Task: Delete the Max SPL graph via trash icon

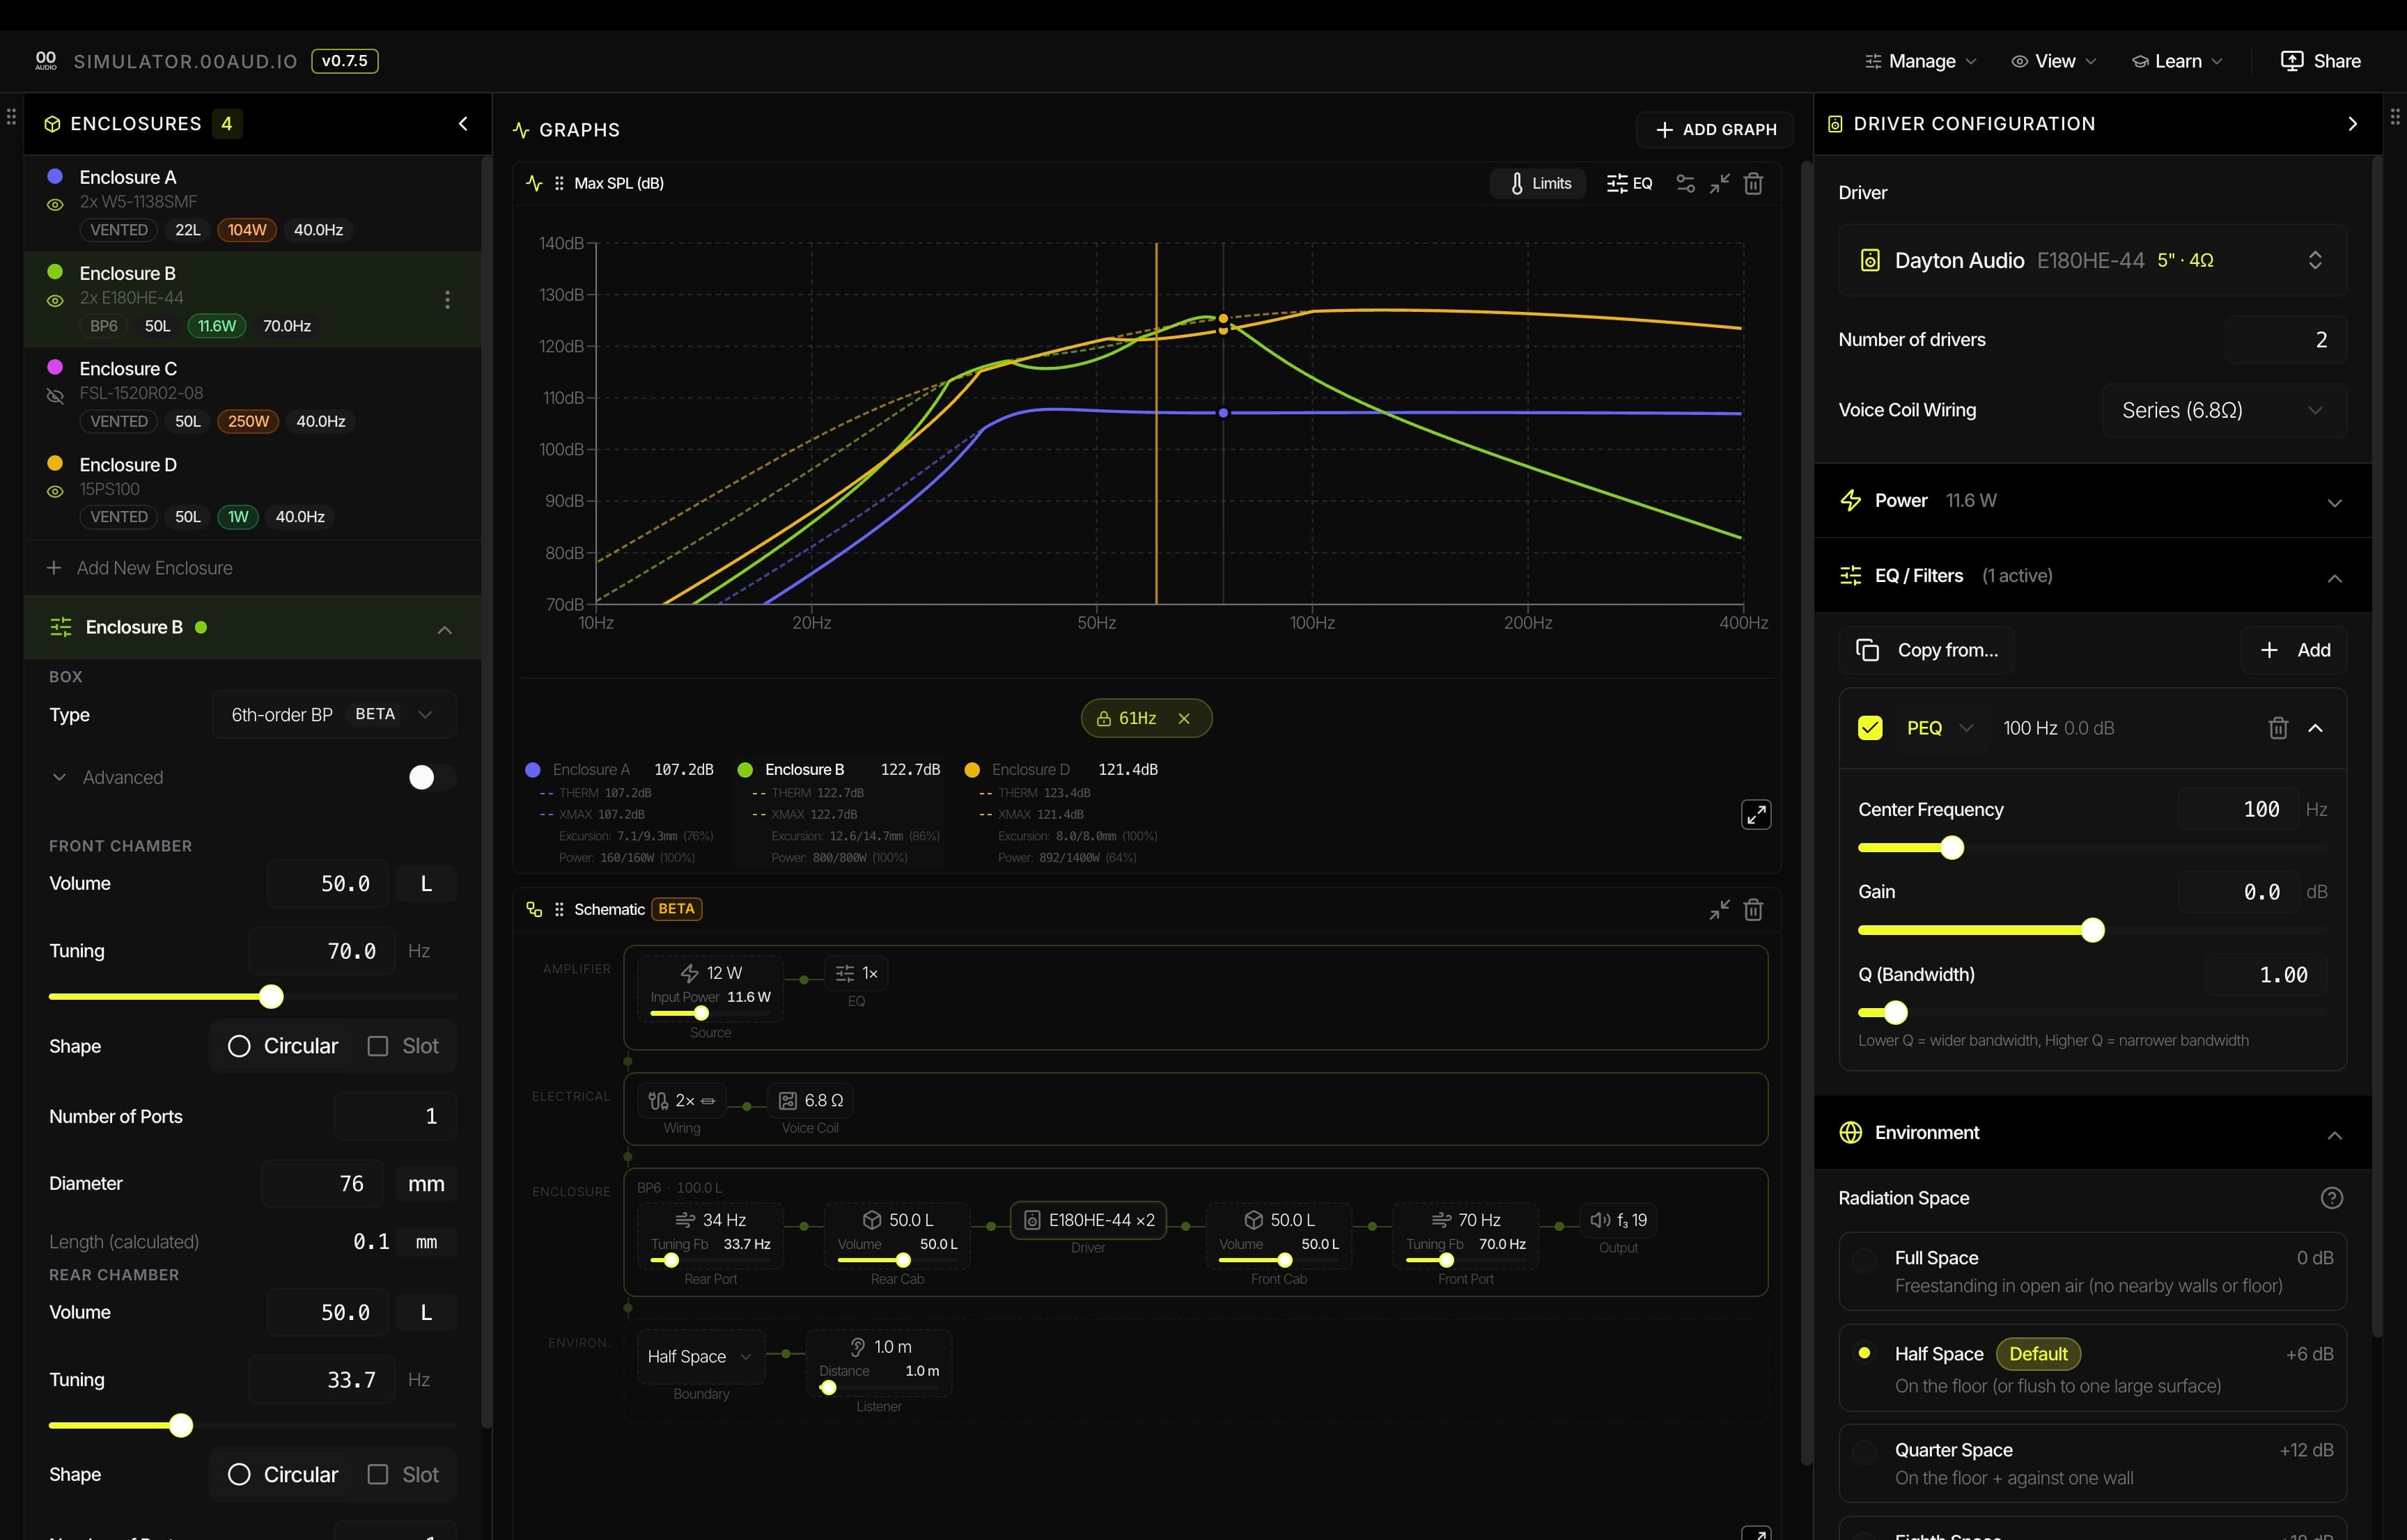Action: pos(1754,183)
